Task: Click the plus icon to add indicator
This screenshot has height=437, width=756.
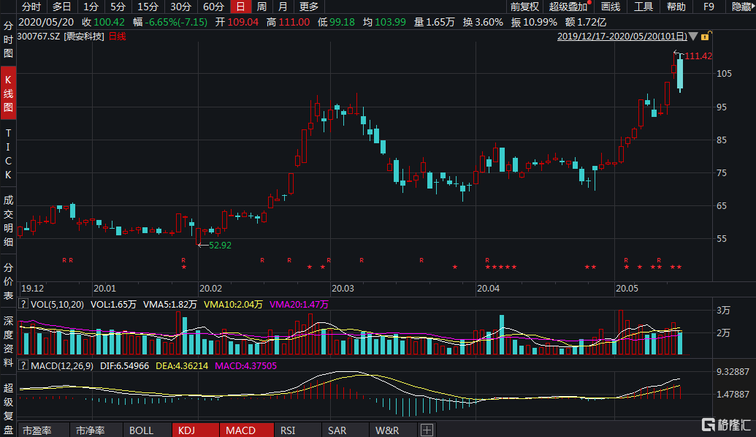Action: point(427,430)
